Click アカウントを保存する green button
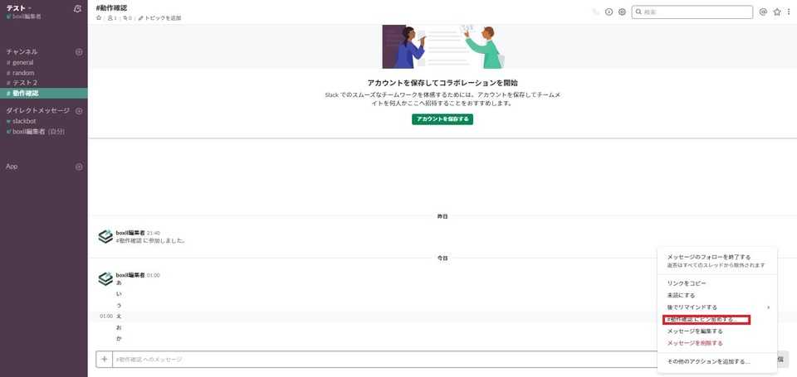This screenshot has width=797, height=377. [x=443, y=119]
